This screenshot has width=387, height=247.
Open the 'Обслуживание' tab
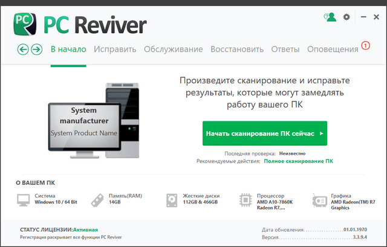pyautogui.click(x=174, y=50)
